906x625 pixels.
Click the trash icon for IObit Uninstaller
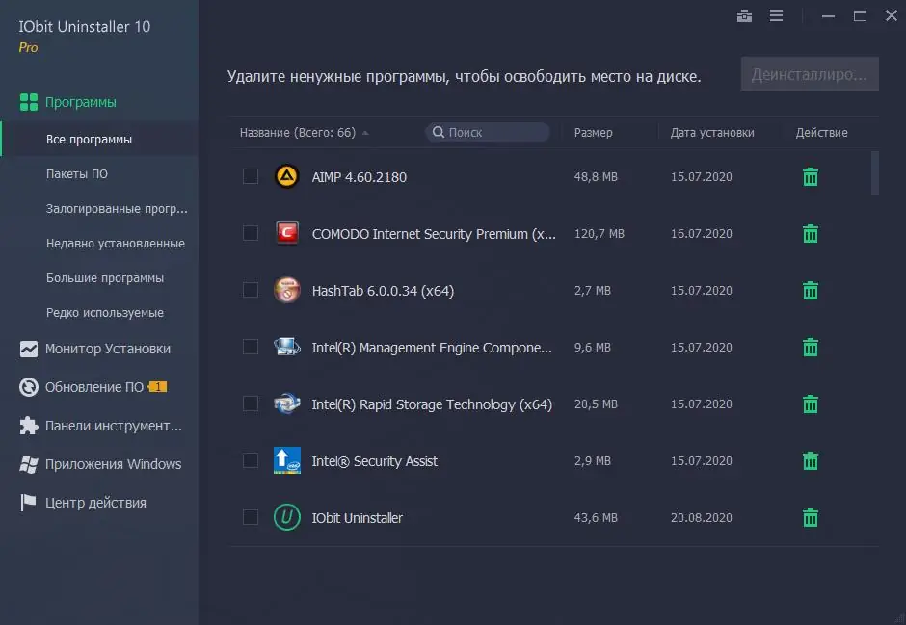pos(809,517)
